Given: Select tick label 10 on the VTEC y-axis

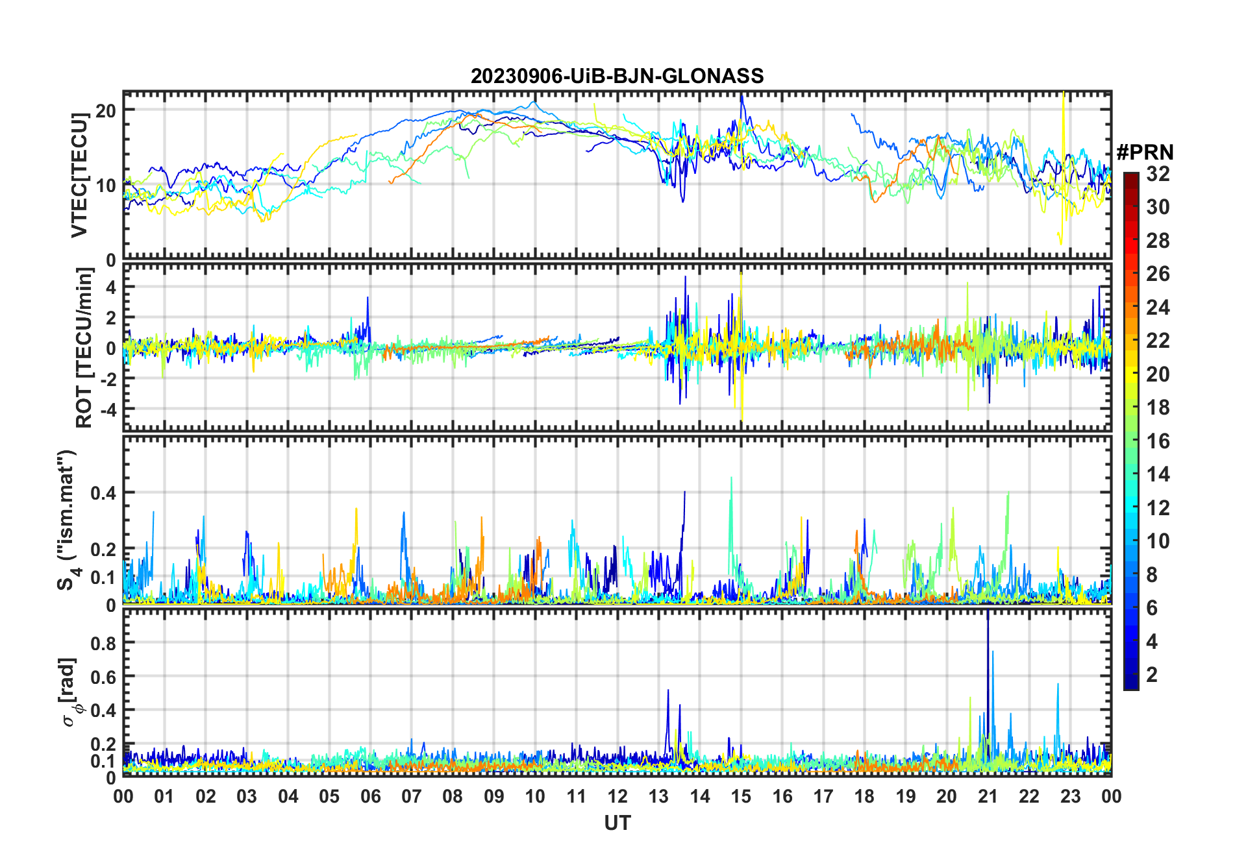Looking at the screenshot, I should click(106, 186).
